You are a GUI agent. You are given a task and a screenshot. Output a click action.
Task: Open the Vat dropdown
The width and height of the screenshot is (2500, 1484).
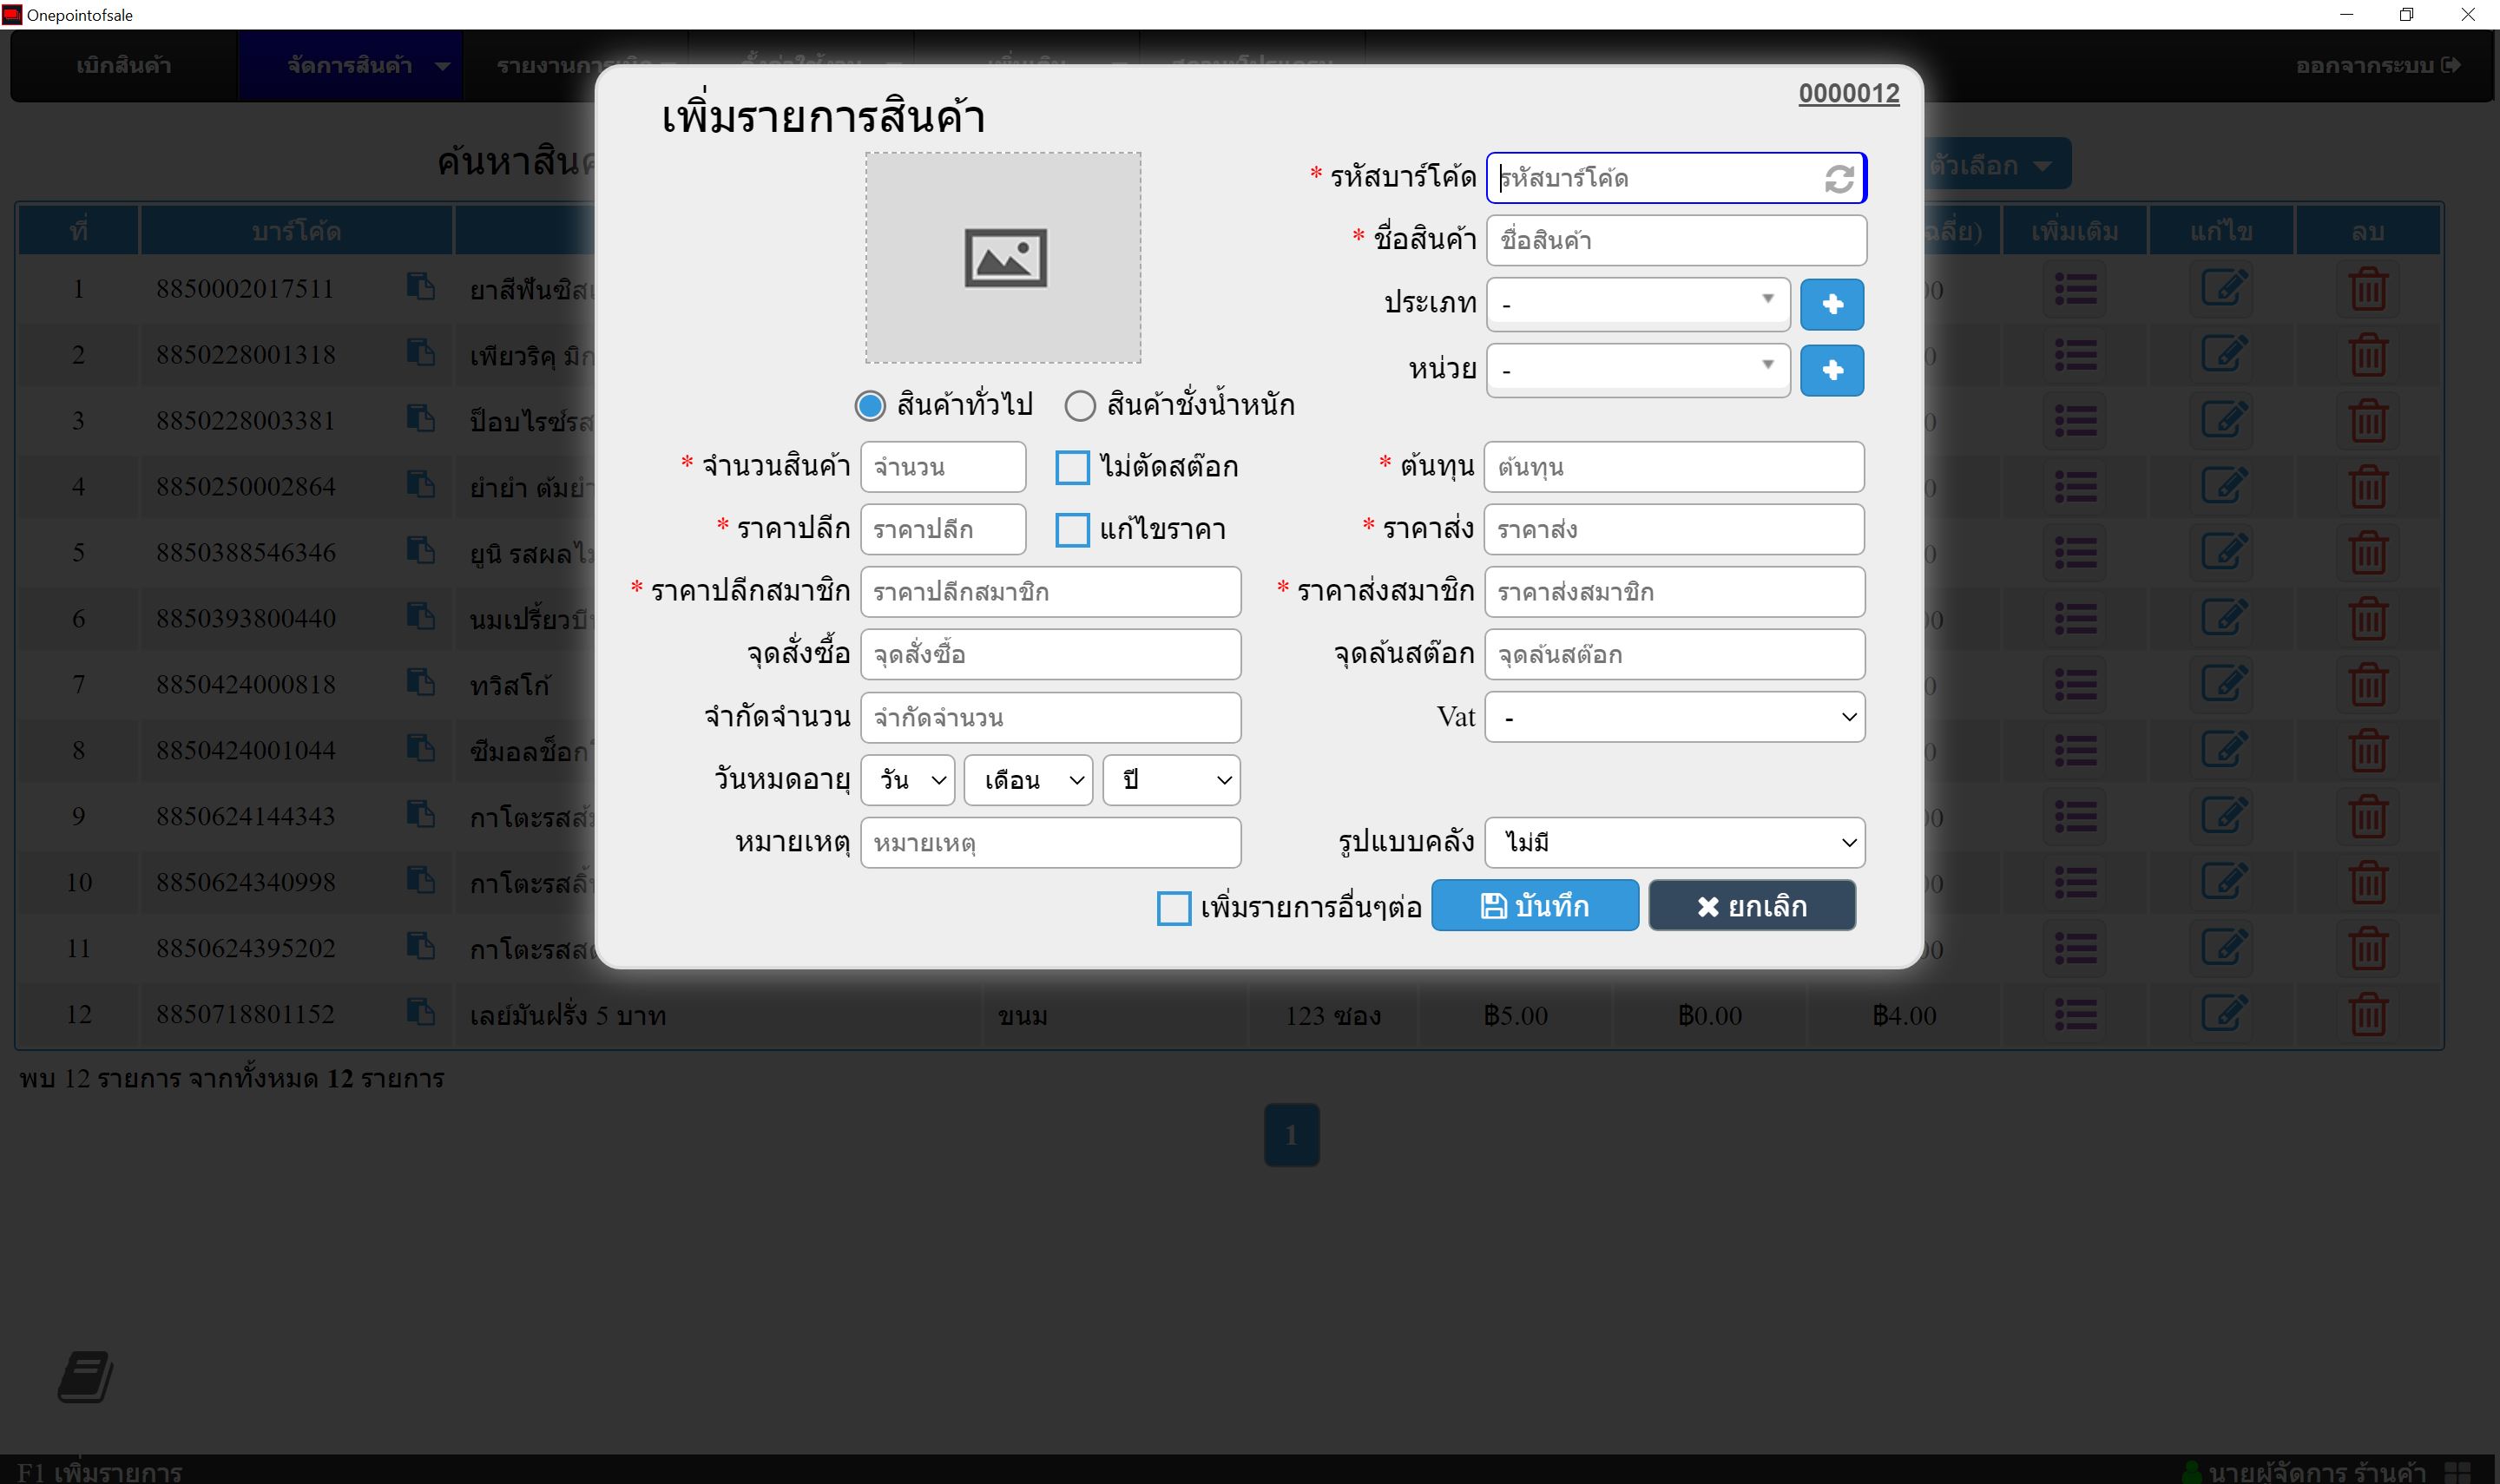pos(1675,717)
